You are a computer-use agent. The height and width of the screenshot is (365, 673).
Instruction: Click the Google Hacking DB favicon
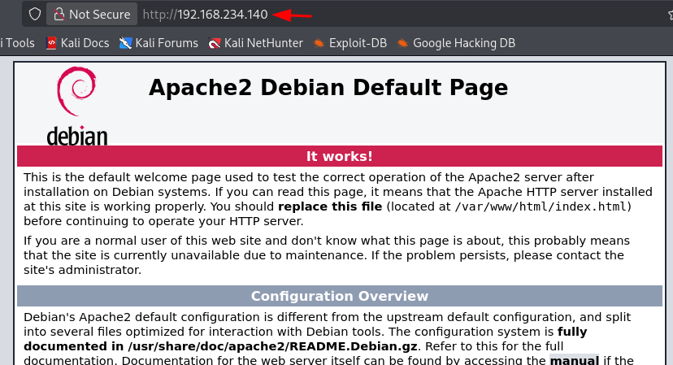(x=402, y=43)
